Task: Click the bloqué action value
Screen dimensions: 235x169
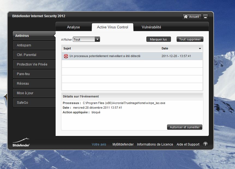Action: click(96, 112)
